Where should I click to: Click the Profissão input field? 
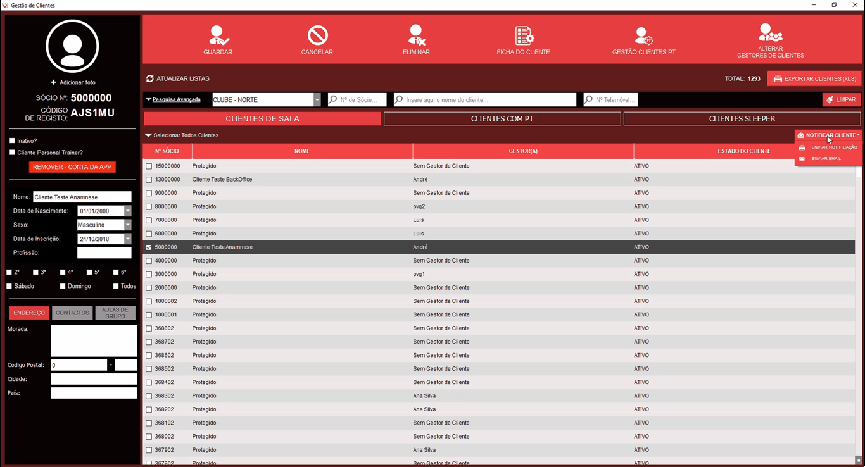[x=104, y=252]
